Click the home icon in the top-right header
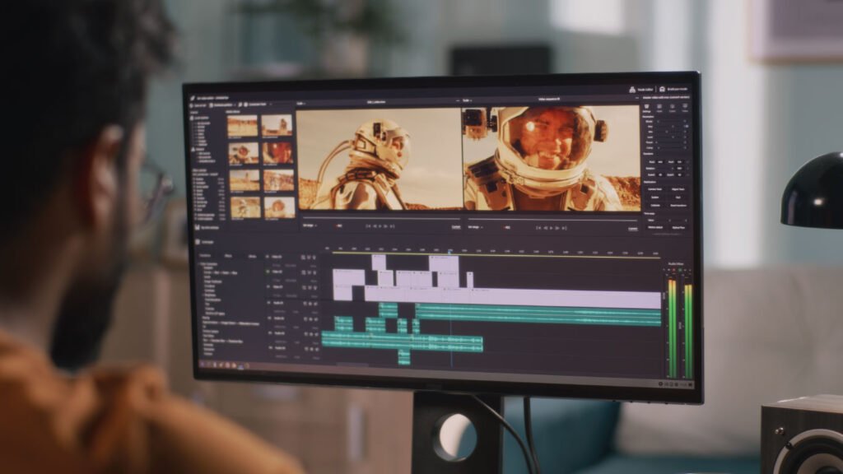 pyautogui.click(x=661, y=89)
